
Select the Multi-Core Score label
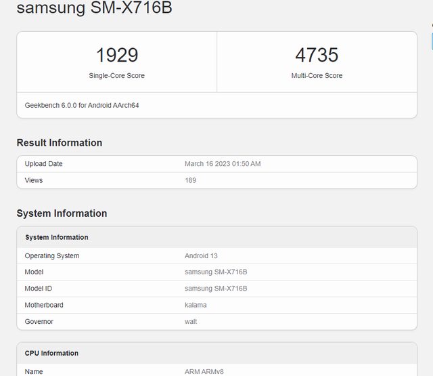point(317,76)
